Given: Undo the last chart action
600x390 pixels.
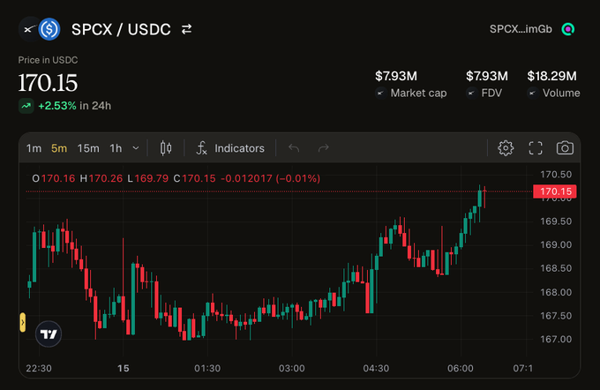Looking at the screenshot, I should 294,148.
